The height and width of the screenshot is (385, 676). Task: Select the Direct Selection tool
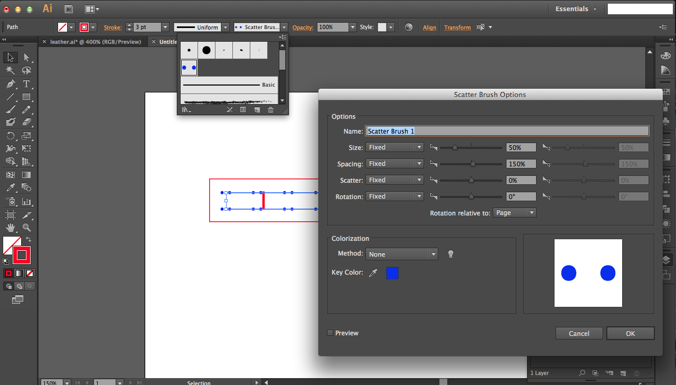click(x=26, y=58)
